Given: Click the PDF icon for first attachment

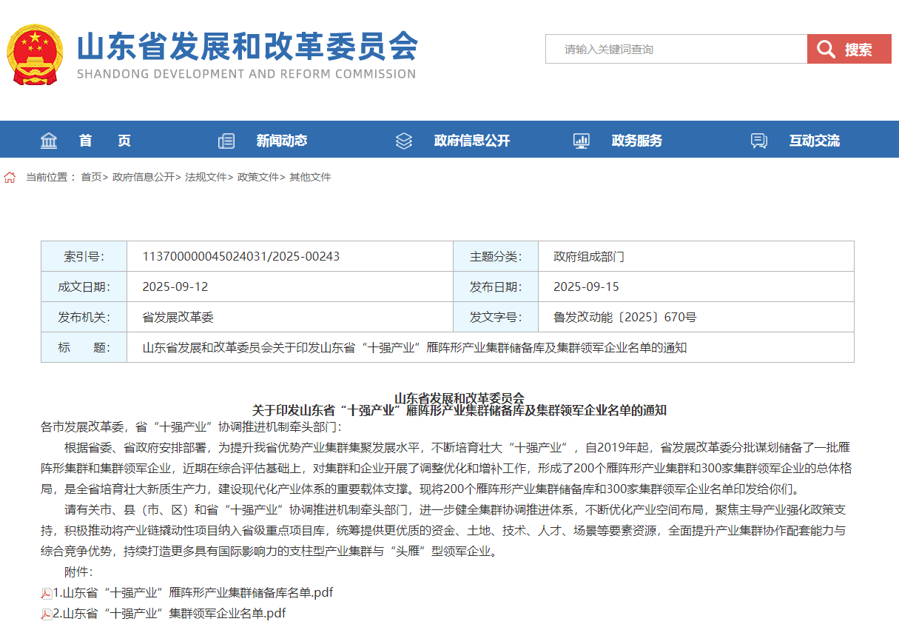Looking at the screenshot, I should point(47,593).
